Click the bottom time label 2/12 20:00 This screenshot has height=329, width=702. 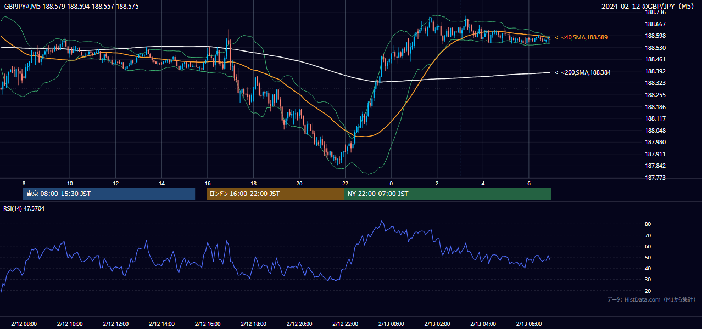pyautogui.click(x=299, y=324)
